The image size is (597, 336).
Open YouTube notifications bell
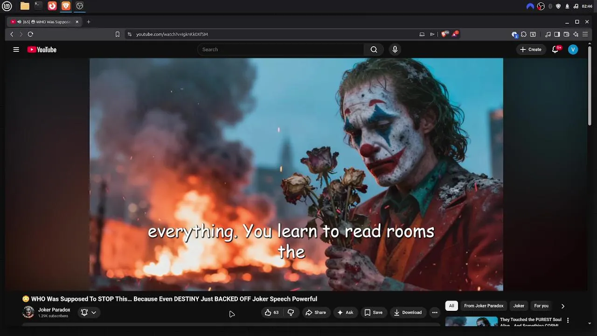pyautogui.click(x=555, y=49)
